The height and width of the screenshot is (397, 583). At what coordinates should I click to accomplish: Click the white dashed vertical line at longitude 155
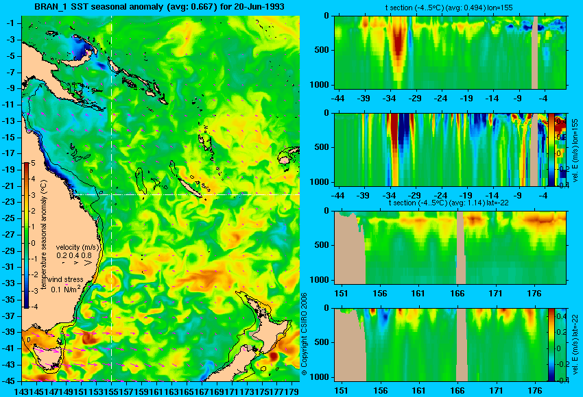coord(112,198)
